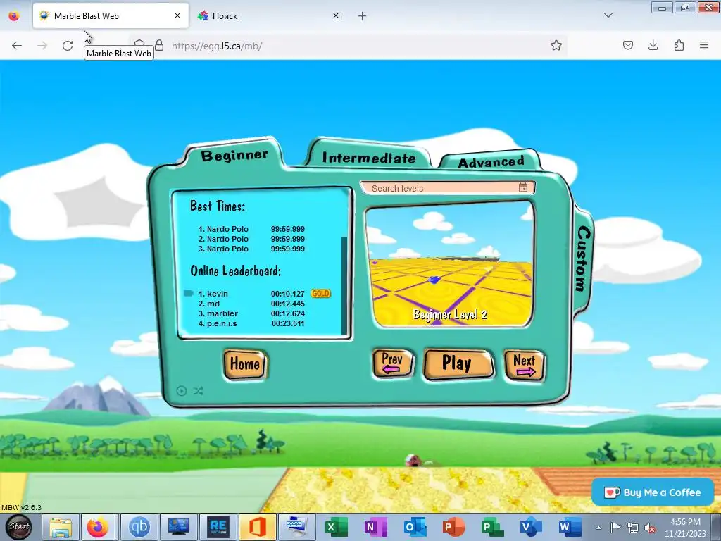This screenshot has width=721, height=541.
Task: Launch Excel from taskbar
Action: pyautogui.click(x=336, y=527)
